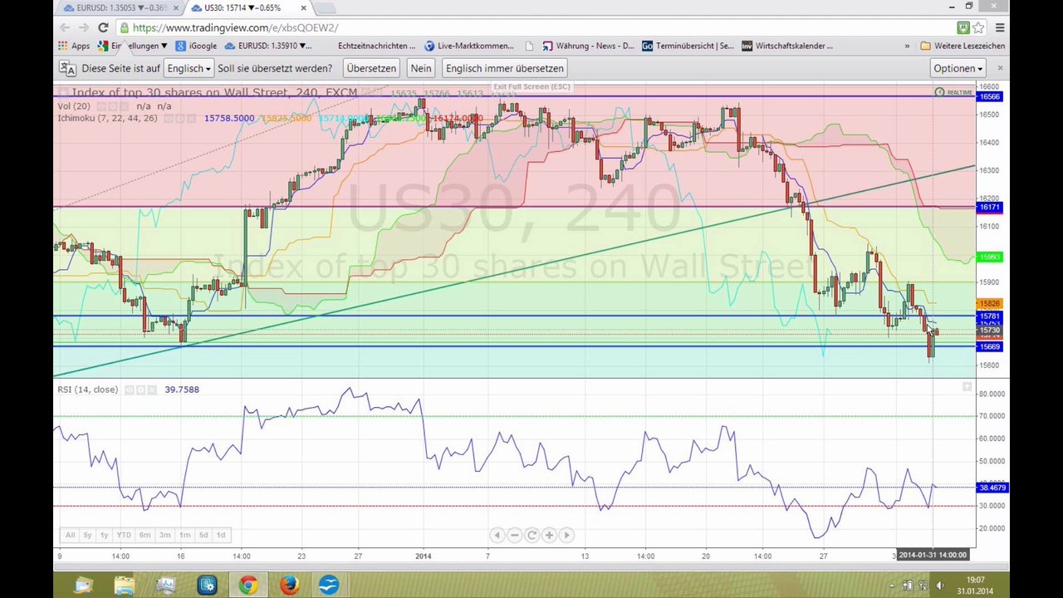Show hidden bookmarks with the » chevron
The height and width of the screenshot is (598, 1063).
(907, 46)
